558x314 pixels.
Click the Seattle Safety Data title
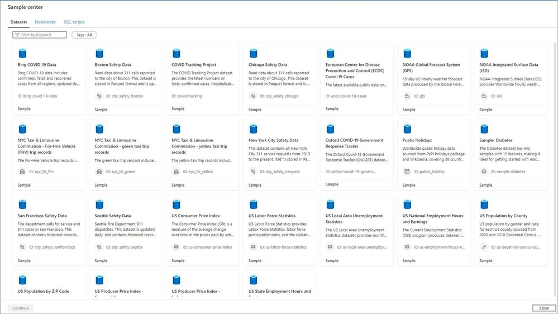112,216
